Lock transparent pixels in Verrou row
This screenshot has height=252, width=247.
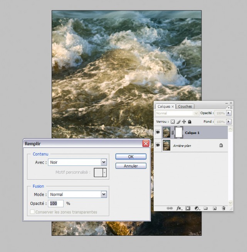[x=173, y=122]
